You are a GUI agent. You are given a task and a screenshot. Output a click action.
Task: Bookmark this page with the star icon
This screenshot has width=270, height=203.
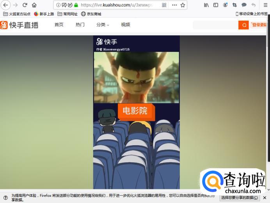point(183,5)
